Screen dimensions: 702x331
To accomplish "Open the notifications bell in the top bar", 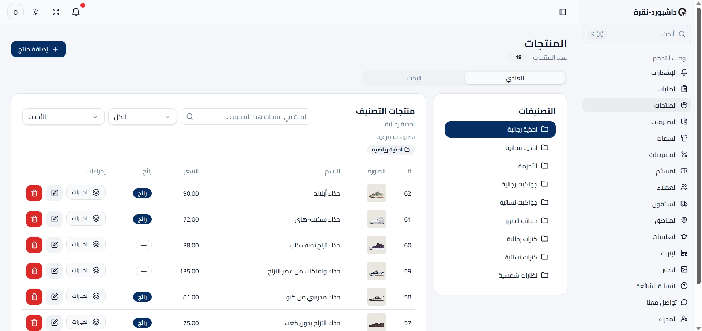I will tap(76, 12).
